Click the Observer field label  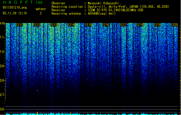(58, 3)
